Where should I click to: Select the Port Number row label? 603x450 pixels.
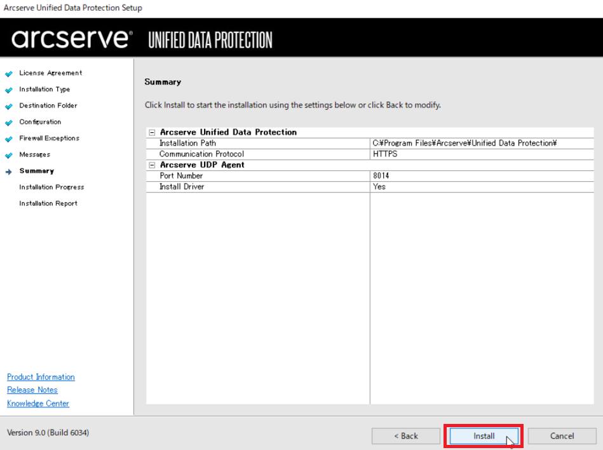(181, 176)
